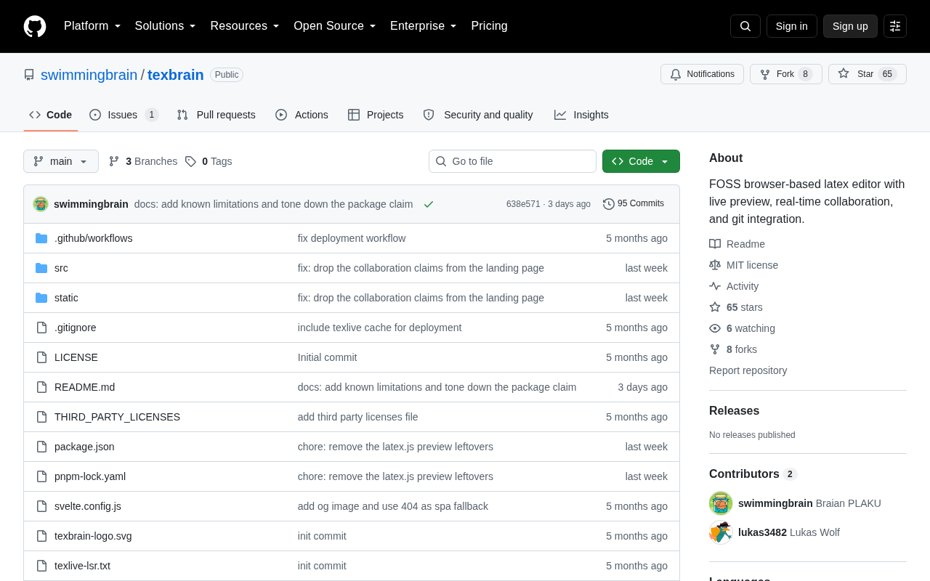Viewport: 930px width, 581px height.
Task: Click the static folder icon
Action: click(x=41, y=298)
